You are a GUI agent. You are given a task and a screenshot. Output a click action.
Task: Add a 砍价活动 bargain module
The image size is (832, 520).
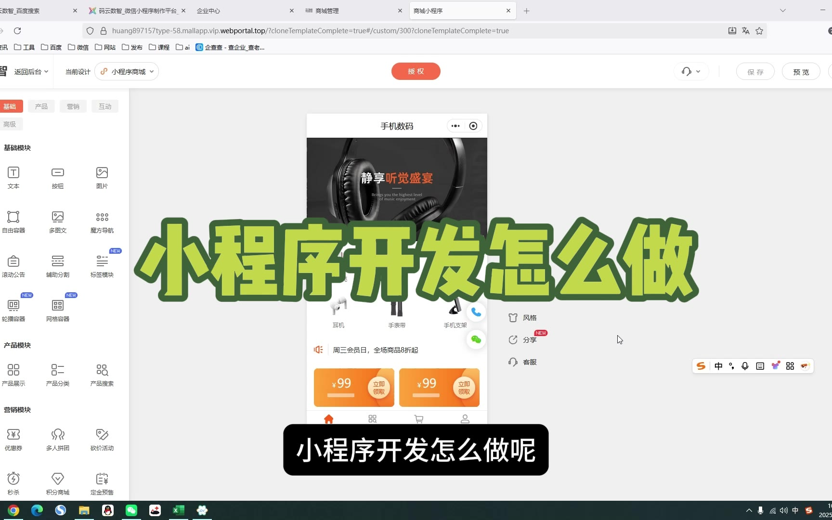click(x=102, y=439)
